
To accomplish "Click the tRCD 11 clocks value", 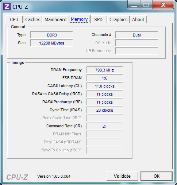I will [x=105, y=94].
